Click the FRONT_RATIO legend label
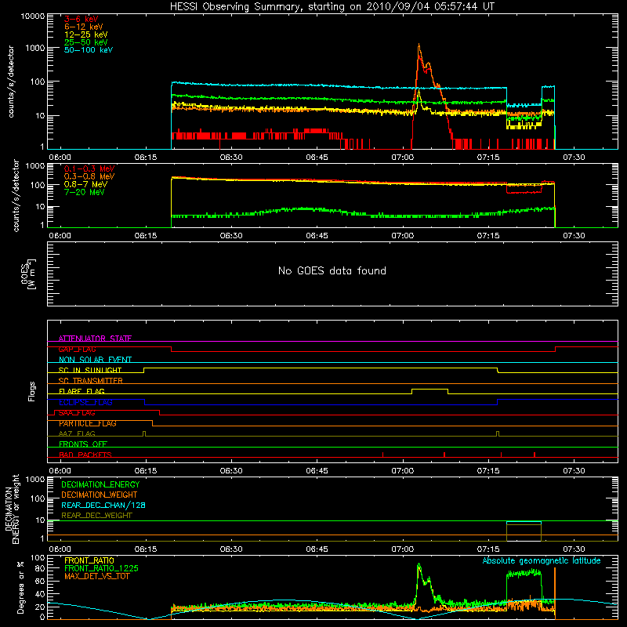 tap(89, 560)
